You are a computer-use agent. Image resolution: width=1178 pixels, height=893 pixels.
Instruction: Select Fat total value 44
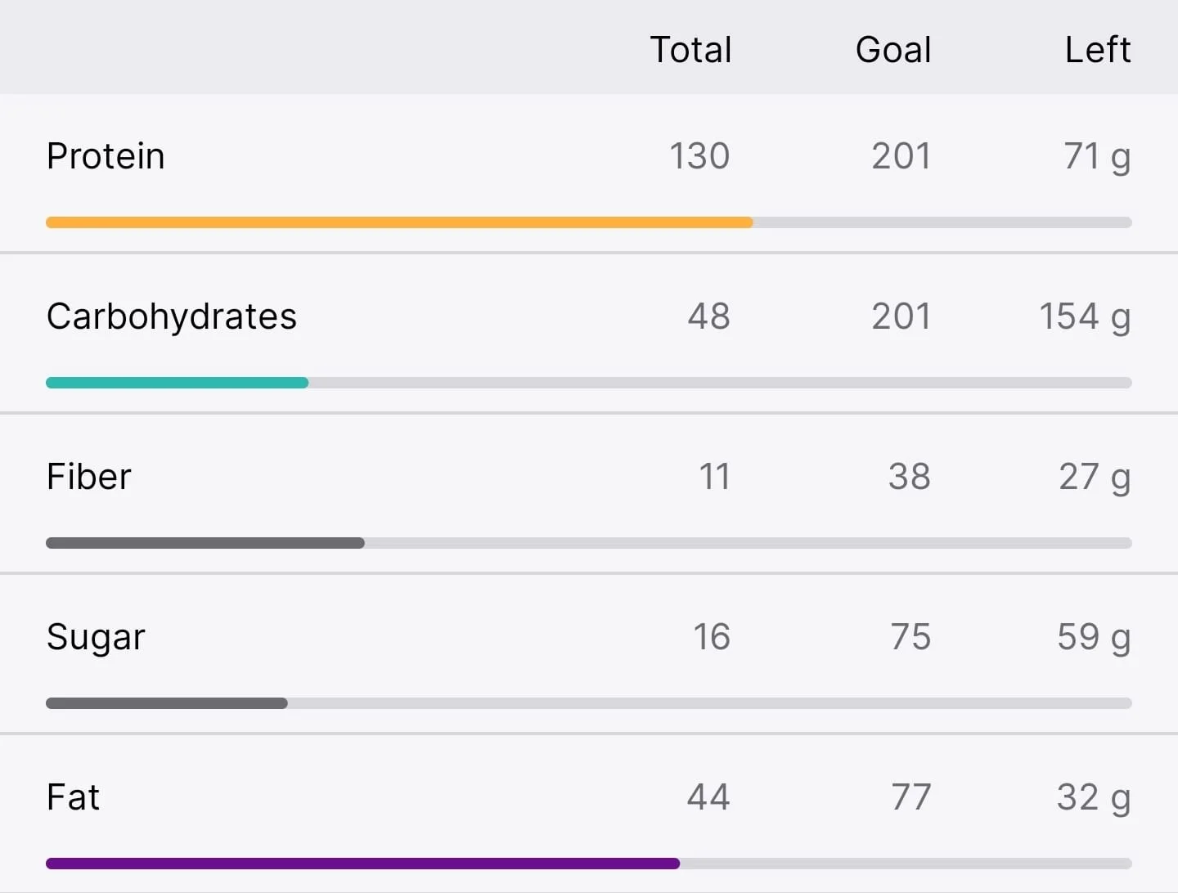point(708,797)
